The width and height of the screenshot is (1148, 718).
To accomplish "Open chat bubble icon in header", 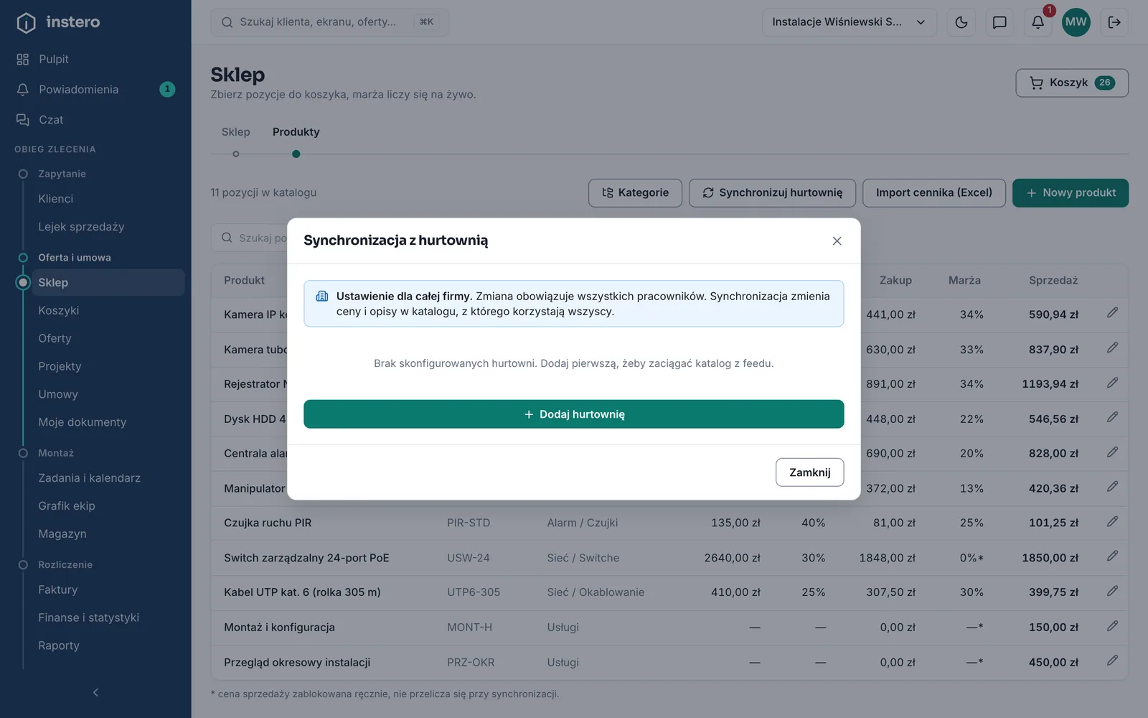I will 999,22.
